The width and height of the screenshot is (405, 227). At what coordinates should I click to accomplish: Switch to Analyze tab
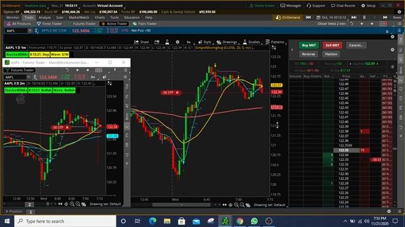click(x=44, y=18)
